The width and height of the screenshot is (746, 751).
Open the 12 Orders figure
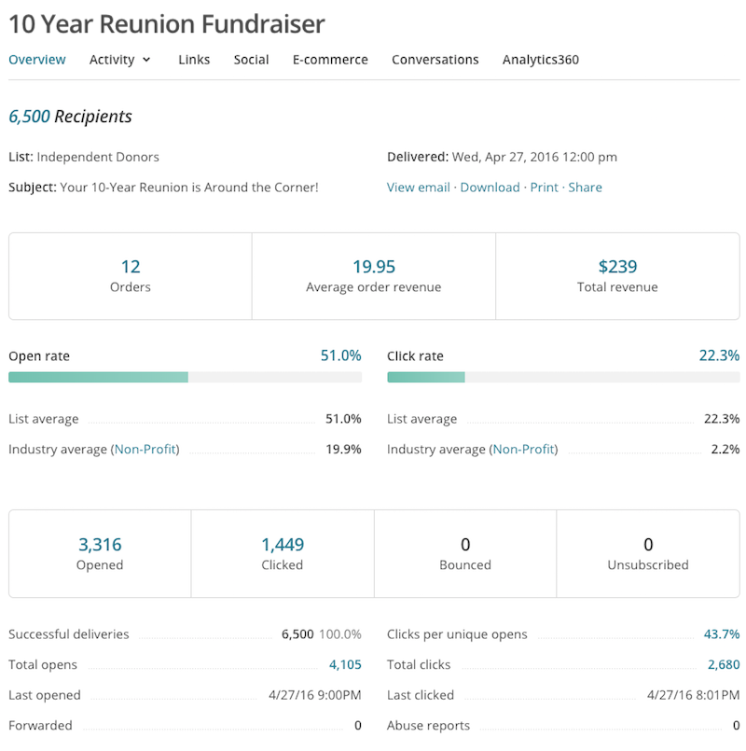click(x=131, y=267)
